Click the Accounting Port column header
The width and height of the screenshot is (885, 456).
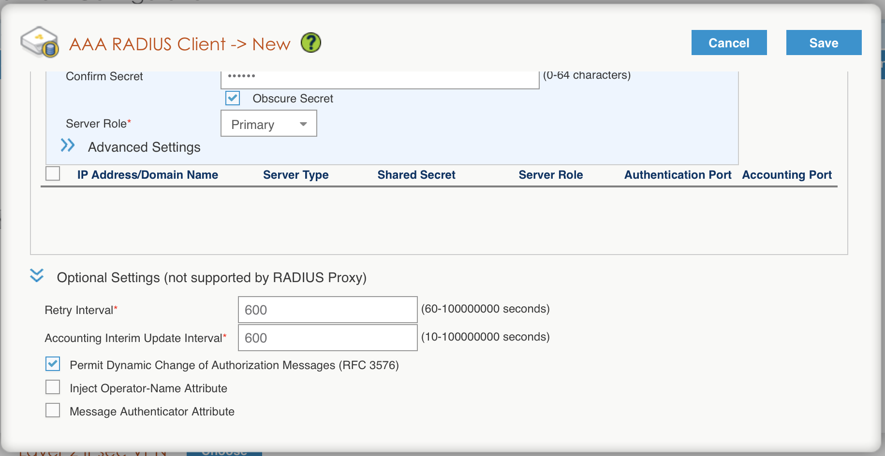[787, 175]
